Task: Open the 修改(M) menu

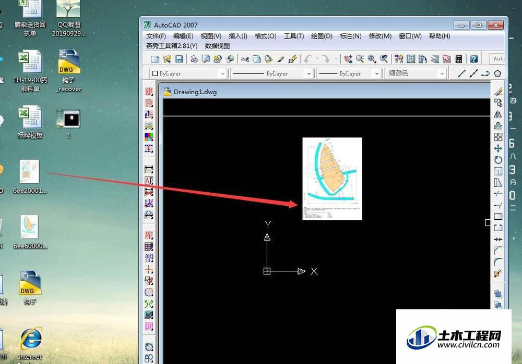Action: (x=380, y=36)
